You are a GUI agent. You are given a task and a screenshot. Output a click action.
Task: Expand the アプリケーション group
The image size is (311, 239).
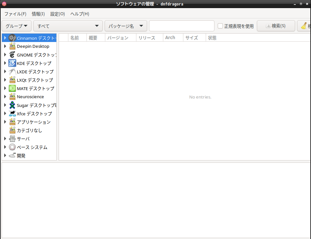pos(5,122)
